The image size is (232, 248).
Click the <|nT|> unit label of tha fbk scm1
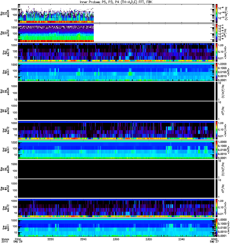point(228,72)
